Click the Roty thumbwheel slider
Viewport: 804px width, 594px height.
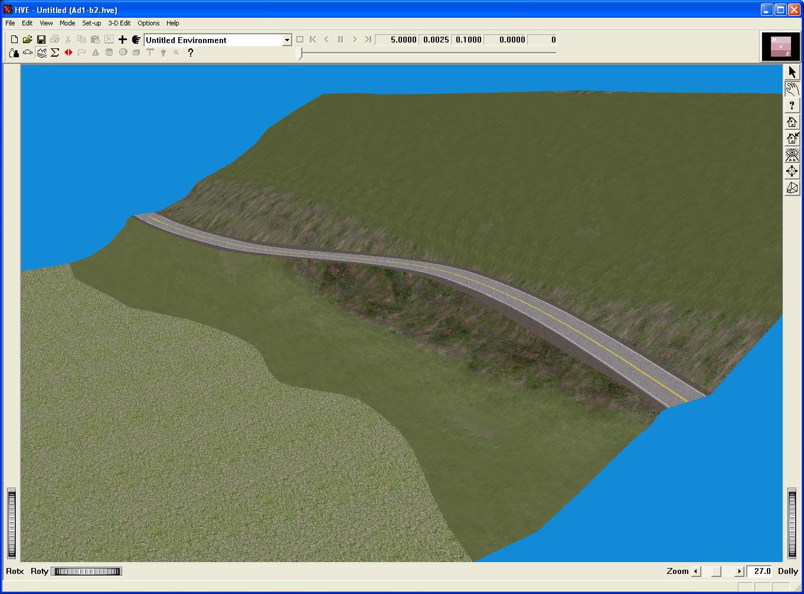coord(86,572)
